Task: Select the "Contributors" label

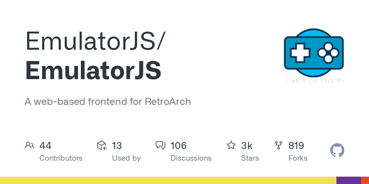Action: 61,158
